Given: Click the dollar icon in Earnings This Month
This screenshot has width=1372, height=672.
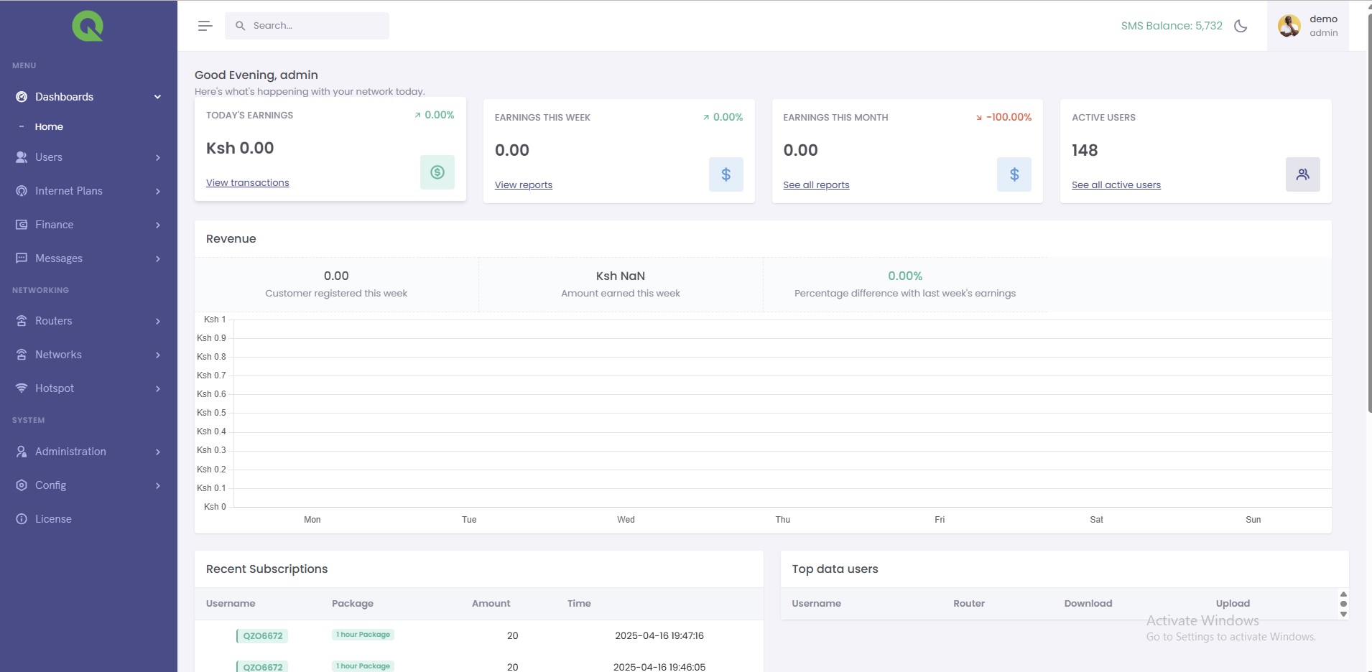Looking at the screenshot, I should pyautogui.click(x=1014, y=174).
